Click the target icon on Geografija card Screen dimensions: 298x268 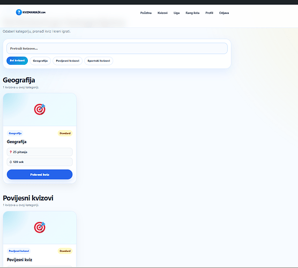click(x=40, y=109)
